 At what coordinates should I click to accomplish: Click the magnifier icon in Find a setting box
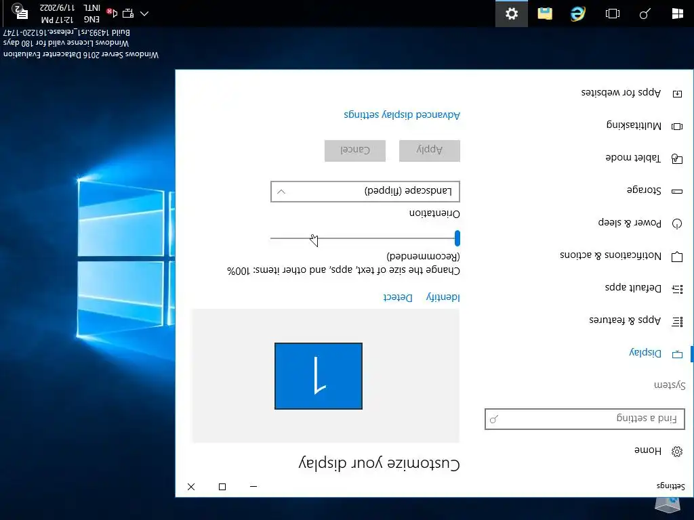click(x=494, y=418)
